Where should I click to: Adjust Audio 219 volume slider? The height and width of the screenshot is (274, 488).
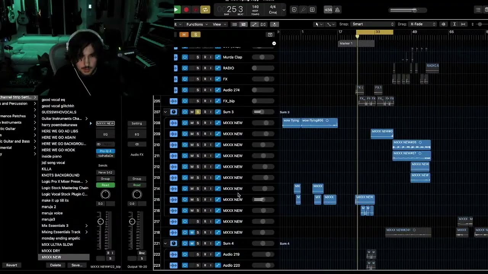263,255
